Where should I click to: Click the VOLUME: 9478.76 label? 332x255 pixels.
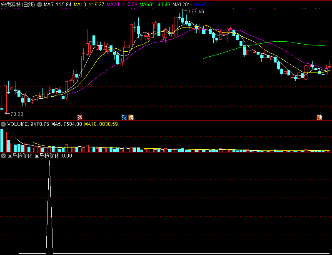coord(28,124)
